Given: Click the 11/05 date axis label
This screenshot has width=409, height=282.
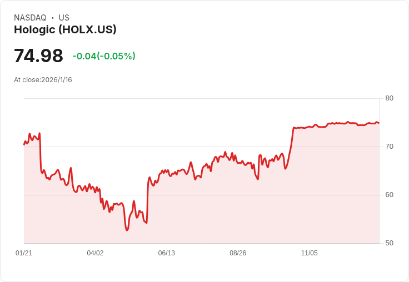Looking at the screenshot, I should point(309,253).
